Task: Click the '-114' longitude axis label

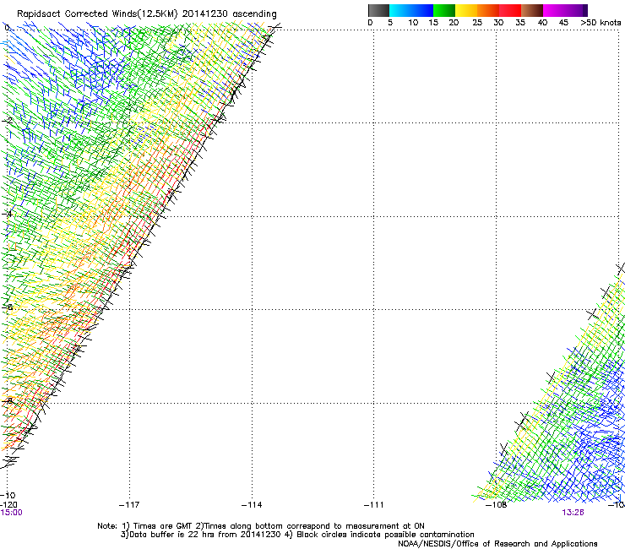Action: [252, 505]
